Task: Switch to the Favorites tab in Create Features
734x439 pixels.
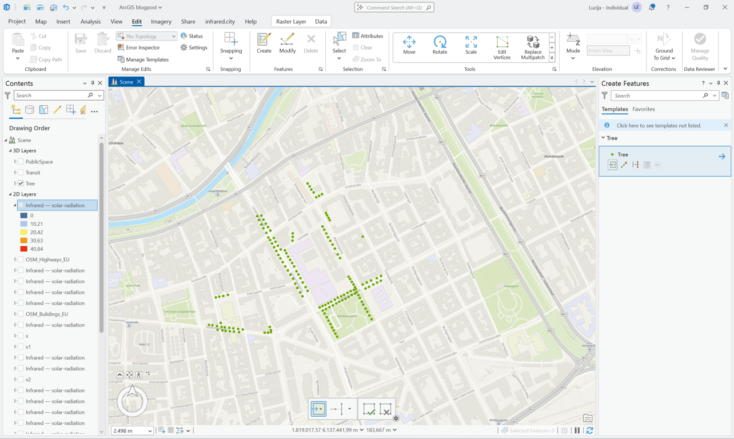Action: point(644,109)
